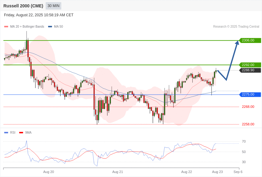Click the blue MA 50 legend swatch
The width and height of the screenshot is (262, 177).
pos(50,27)
